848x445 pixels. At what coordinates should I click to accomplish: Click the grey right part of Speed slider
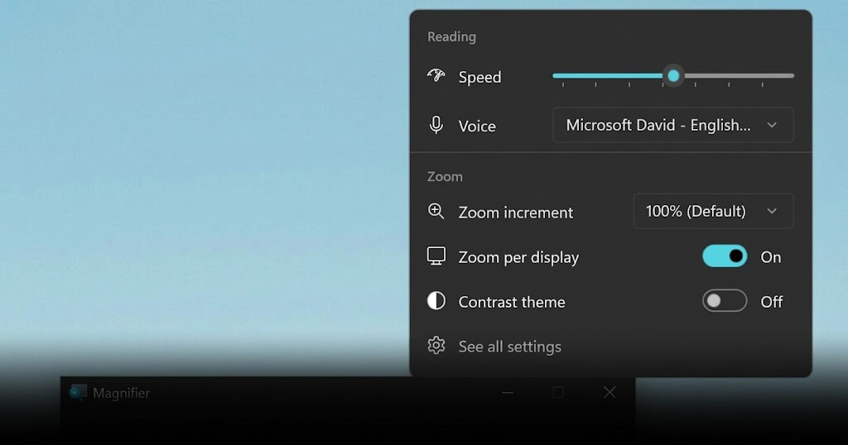739,76
